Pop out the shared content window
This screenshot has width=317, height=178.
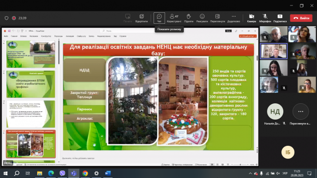142,18
